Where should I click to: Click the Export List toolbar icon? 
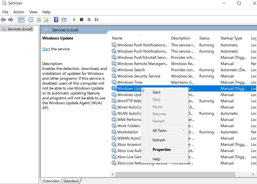(46, 20)
